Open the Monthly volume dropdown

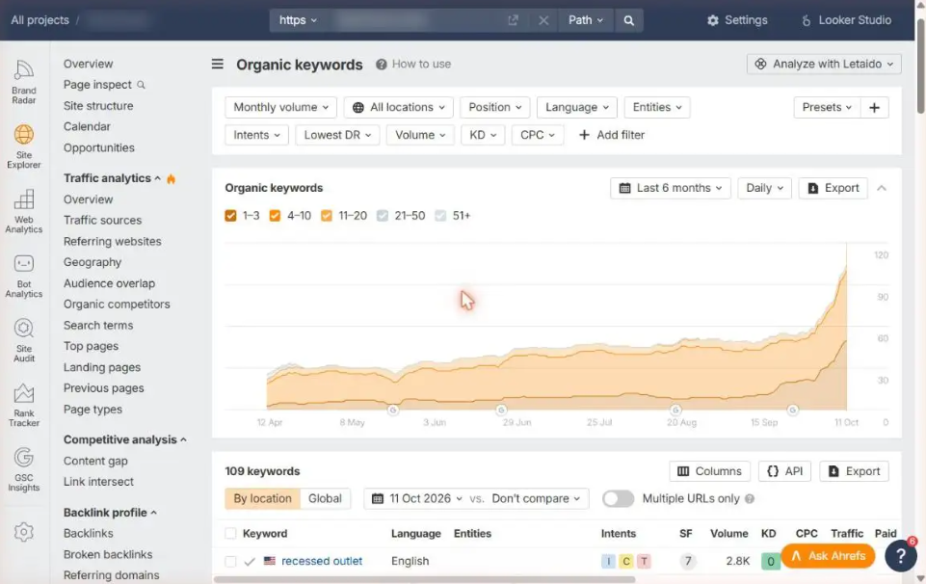pyautogui.click(x=280, y=108)
